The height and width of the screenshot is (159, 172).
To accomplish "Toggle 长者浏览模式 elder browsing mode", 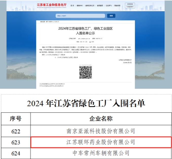I will coord(130,7).
